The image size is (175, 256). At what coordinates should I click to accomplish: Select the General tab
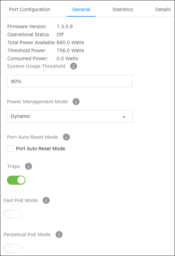coord(81,9)
